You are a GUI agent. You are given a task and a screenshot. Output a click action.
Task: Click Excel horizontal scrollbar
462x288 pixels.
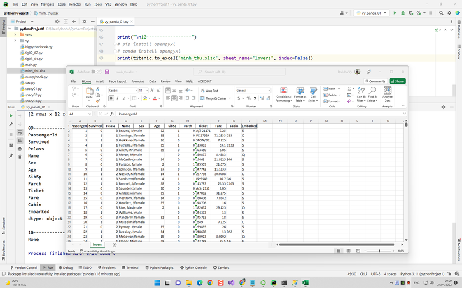337,245
